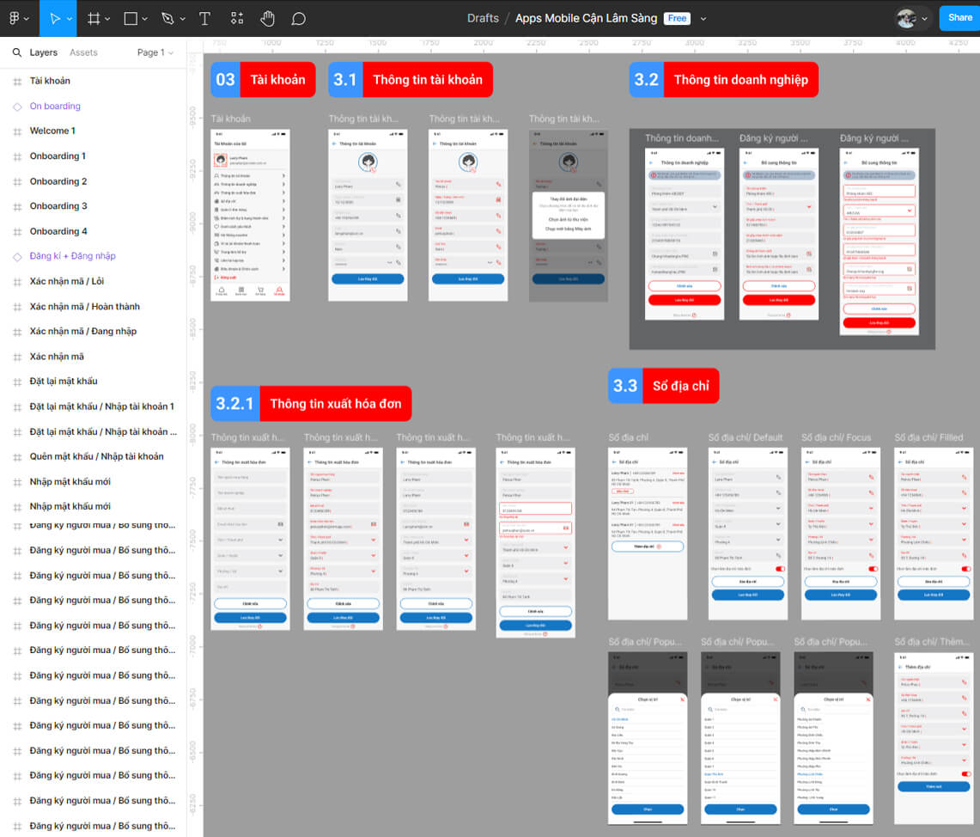Screen dimensions: 980x837
Task: Select the Rectangle shape tool
Action: click(131, 18)
